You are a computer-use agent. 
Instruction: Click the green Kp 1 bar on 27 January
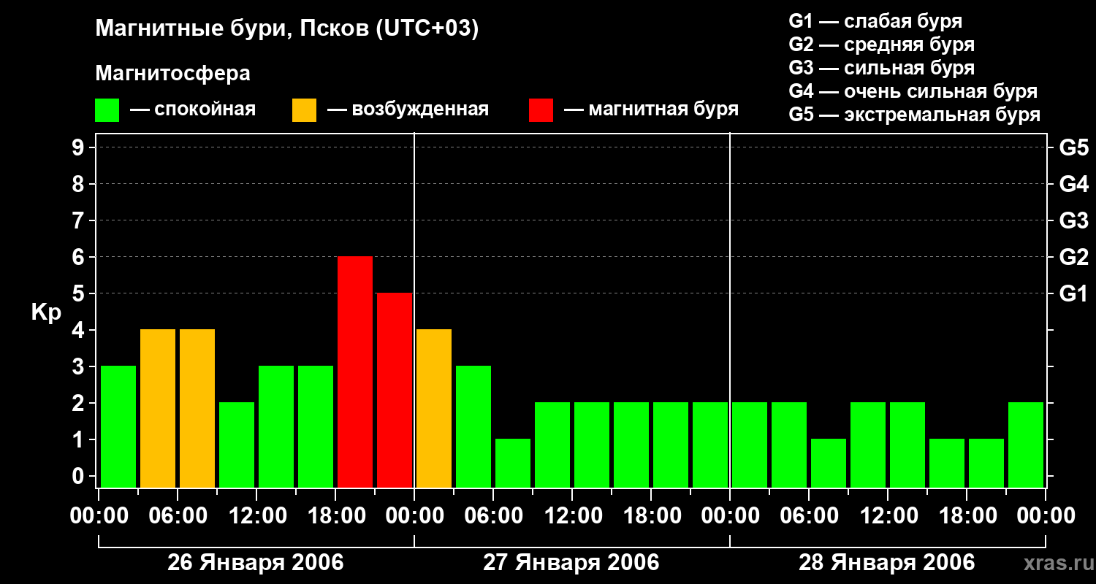click(513, 463)
